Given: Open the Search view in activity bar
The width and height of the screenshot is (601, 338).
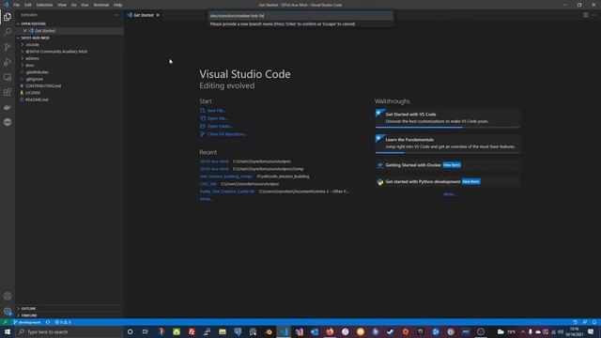Looking at the screenshot, I should point(8,31).
